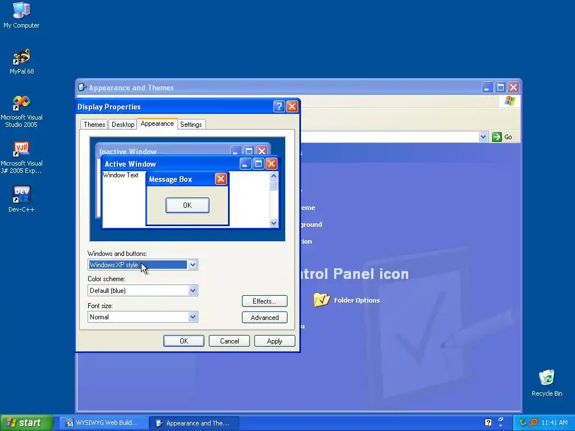Maximize the Appearance and Themes window
This screenshot has height=431, width=575.
click(500, 87)
